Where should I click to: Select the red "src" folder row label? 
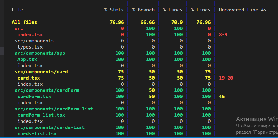[19, 28]
